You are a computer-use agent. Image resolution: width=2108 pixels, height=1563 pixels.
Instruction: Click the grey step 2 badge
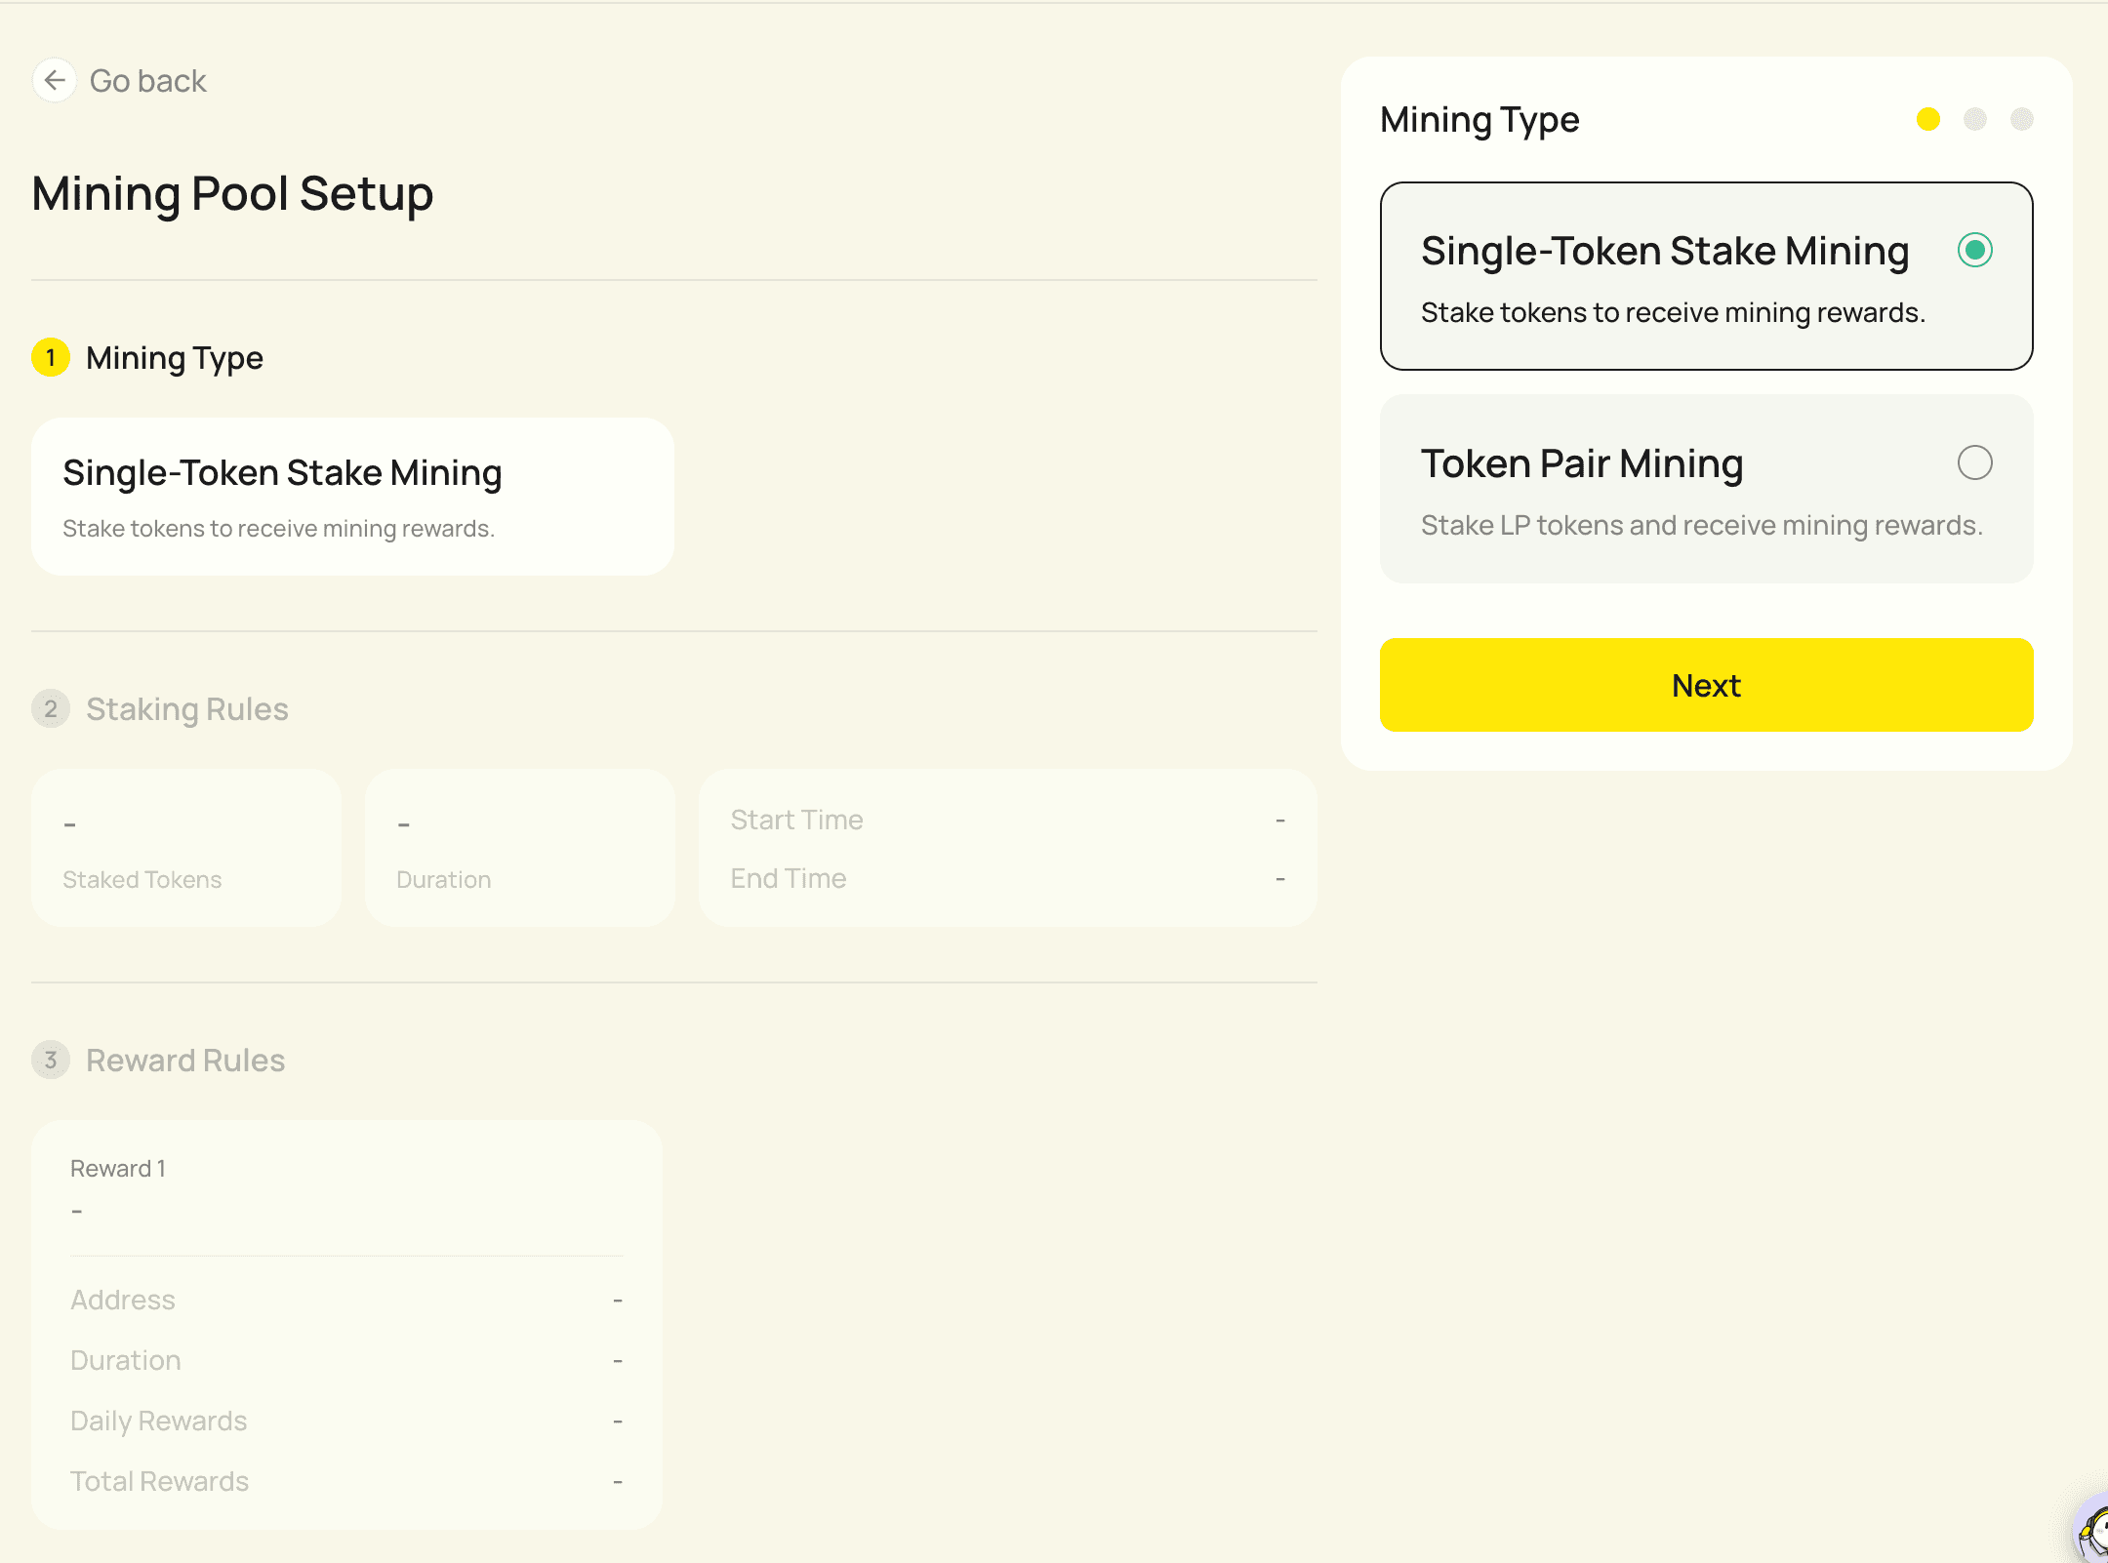[51, 708]
